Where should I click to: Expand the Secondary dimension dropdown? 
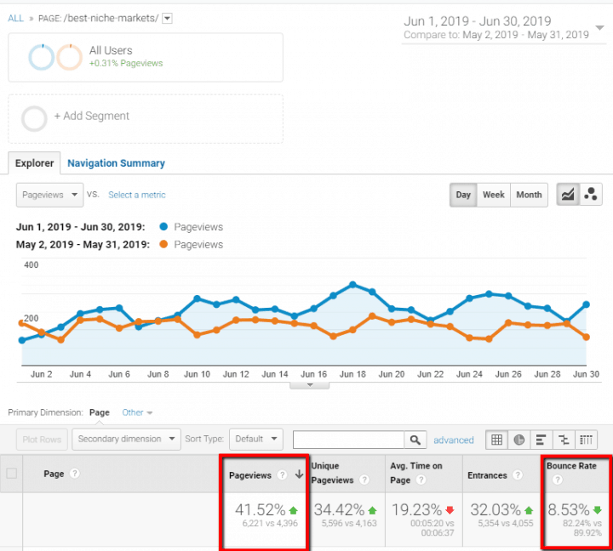click(126, 440)
